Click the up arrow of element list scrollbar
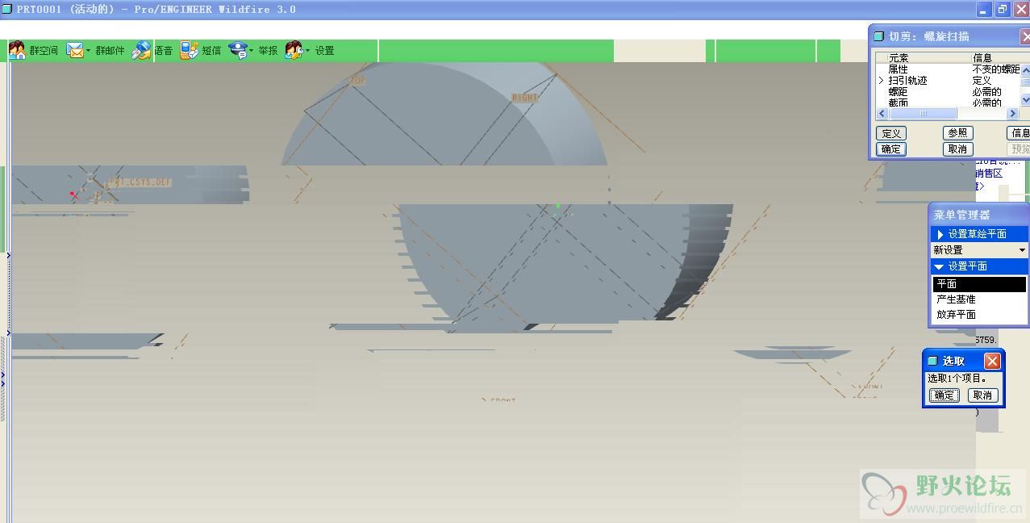This screenshot has height=523, width=1030. (1025, 70)
